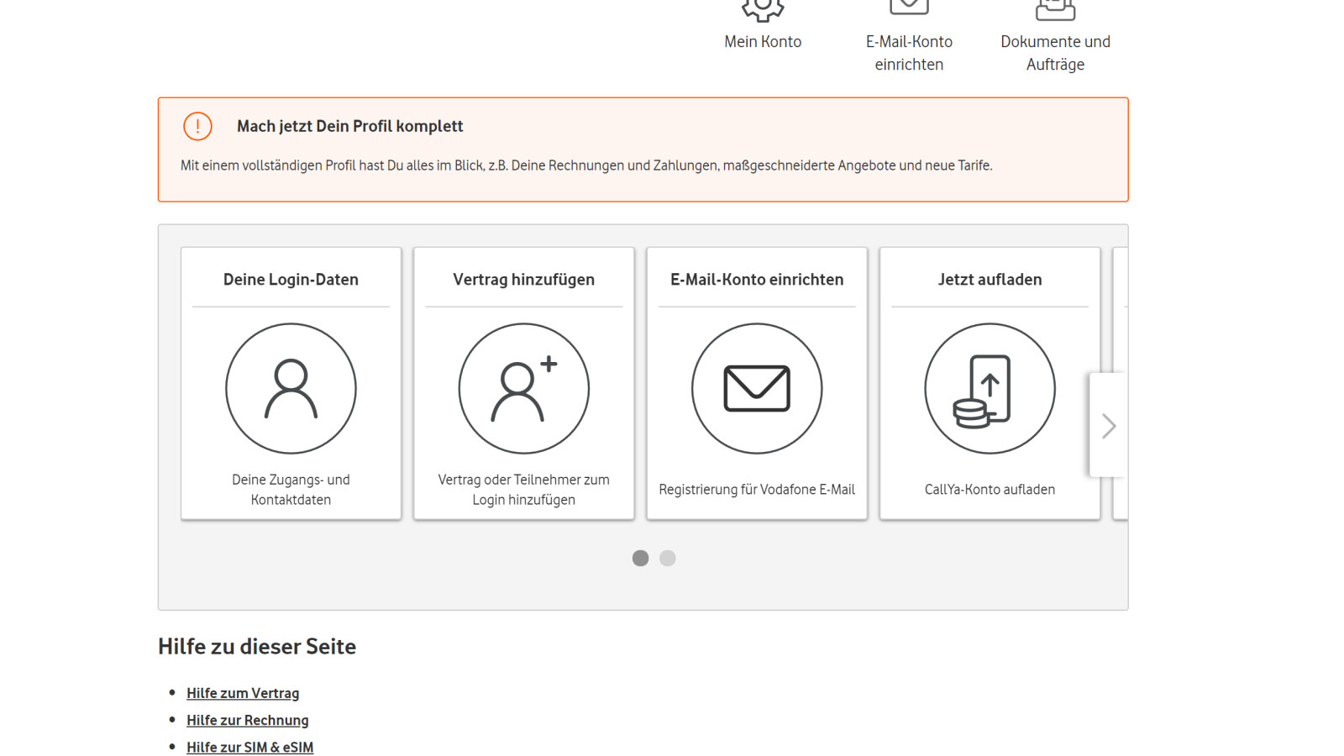Open the Deine Login-Daten card
The image size is (1344, 756).
pos(291,279)
